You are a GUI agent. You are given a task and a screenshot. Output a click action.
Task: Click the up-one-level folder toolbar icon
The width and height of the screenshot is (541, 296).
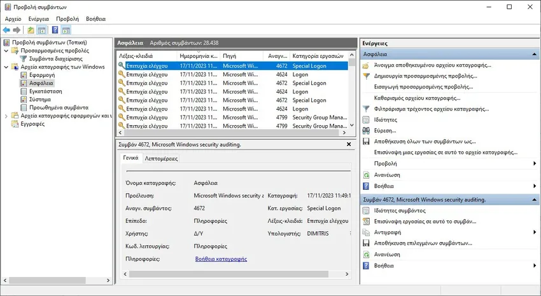pyautogui.click(x=31, y=30)
